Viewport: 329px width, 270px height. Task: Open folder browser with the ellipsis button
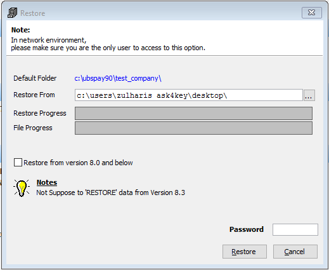(x=309, y=95)
